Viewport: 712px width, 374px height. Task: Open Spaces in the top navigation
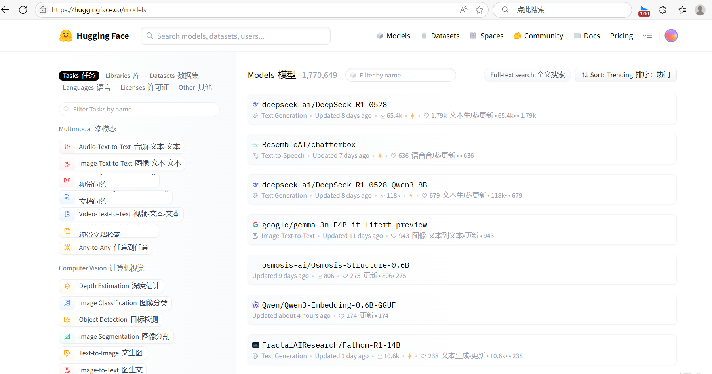487,36
